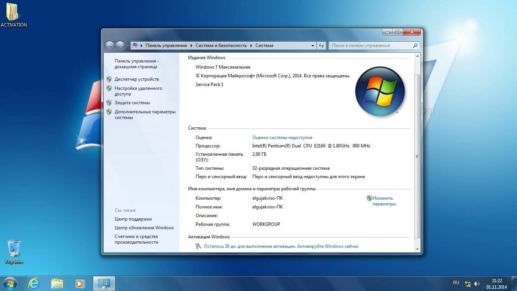Click the volume speaker tray icon
The width and height of the screenshot is (517, 291).
pyautogui.click(x=477, y=284)
